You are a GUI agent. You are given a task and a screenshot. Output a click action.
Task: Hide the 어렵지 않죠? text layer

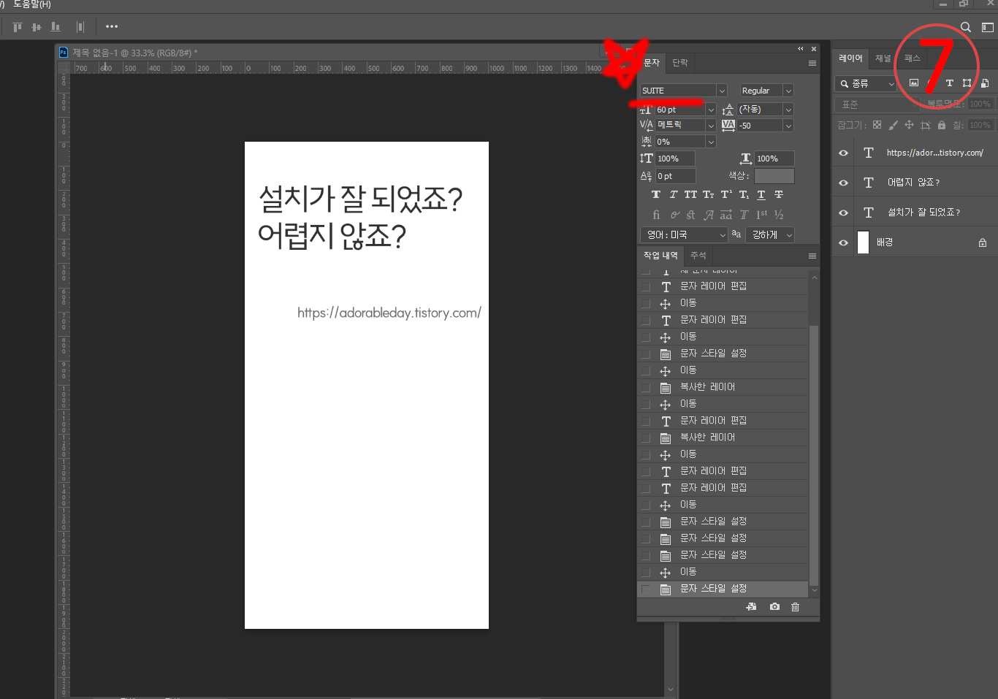tap(843, 182)
